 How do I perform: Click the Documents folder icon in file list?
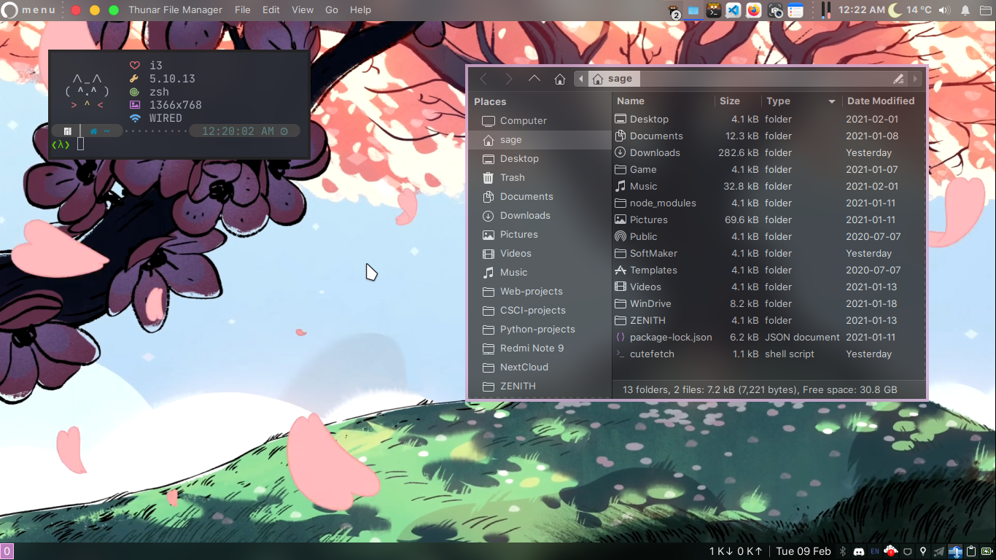pos(620,136)
